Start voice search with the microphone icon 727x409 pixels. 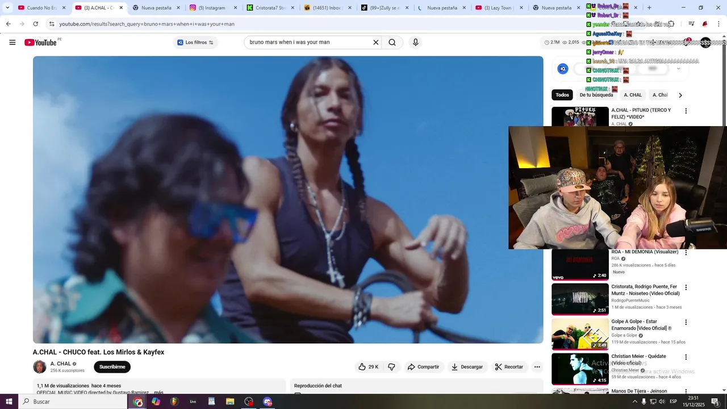(x=415, y=43)
